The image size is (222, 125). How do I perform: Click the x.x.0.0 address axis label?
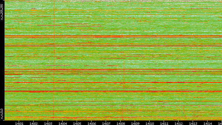(x=2, y=114)
